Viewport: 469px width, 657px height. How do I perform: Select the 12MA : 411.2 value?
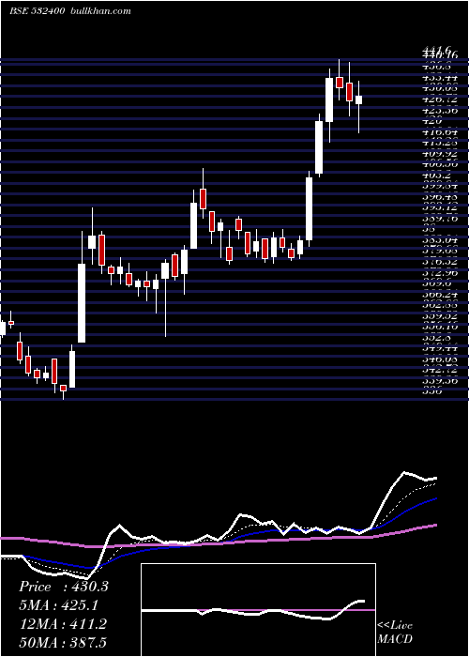pyautogui.click(x=63, y=624)
